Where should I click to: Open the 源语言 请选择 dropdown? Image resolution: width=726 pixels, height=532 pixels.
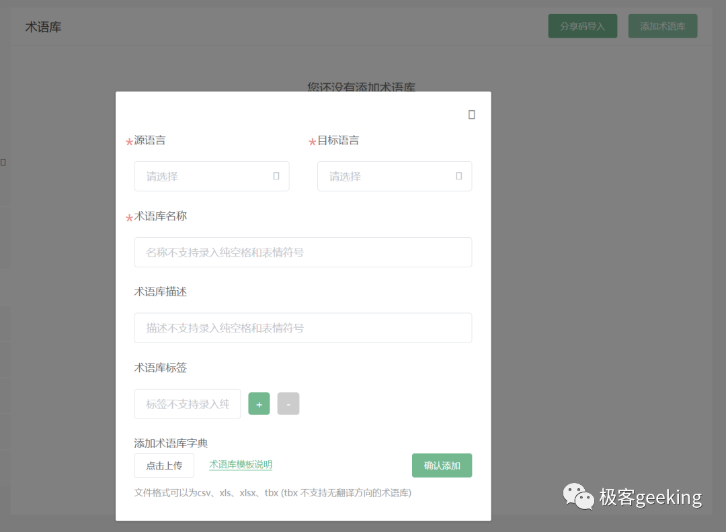pyautogui.click(x=202, y=176)
